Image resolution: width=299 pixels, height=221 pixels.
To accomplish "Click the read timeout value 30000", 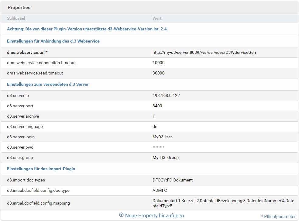I will 158,73.
